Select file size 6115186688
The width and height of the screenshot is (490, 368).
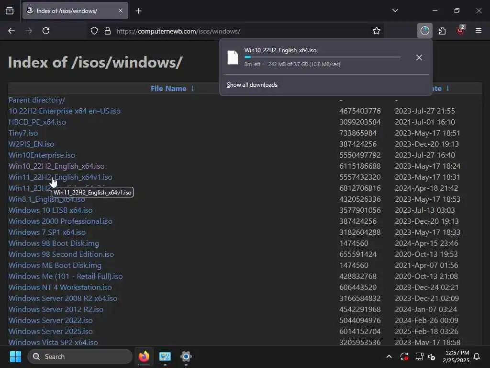tap(360, 166)
